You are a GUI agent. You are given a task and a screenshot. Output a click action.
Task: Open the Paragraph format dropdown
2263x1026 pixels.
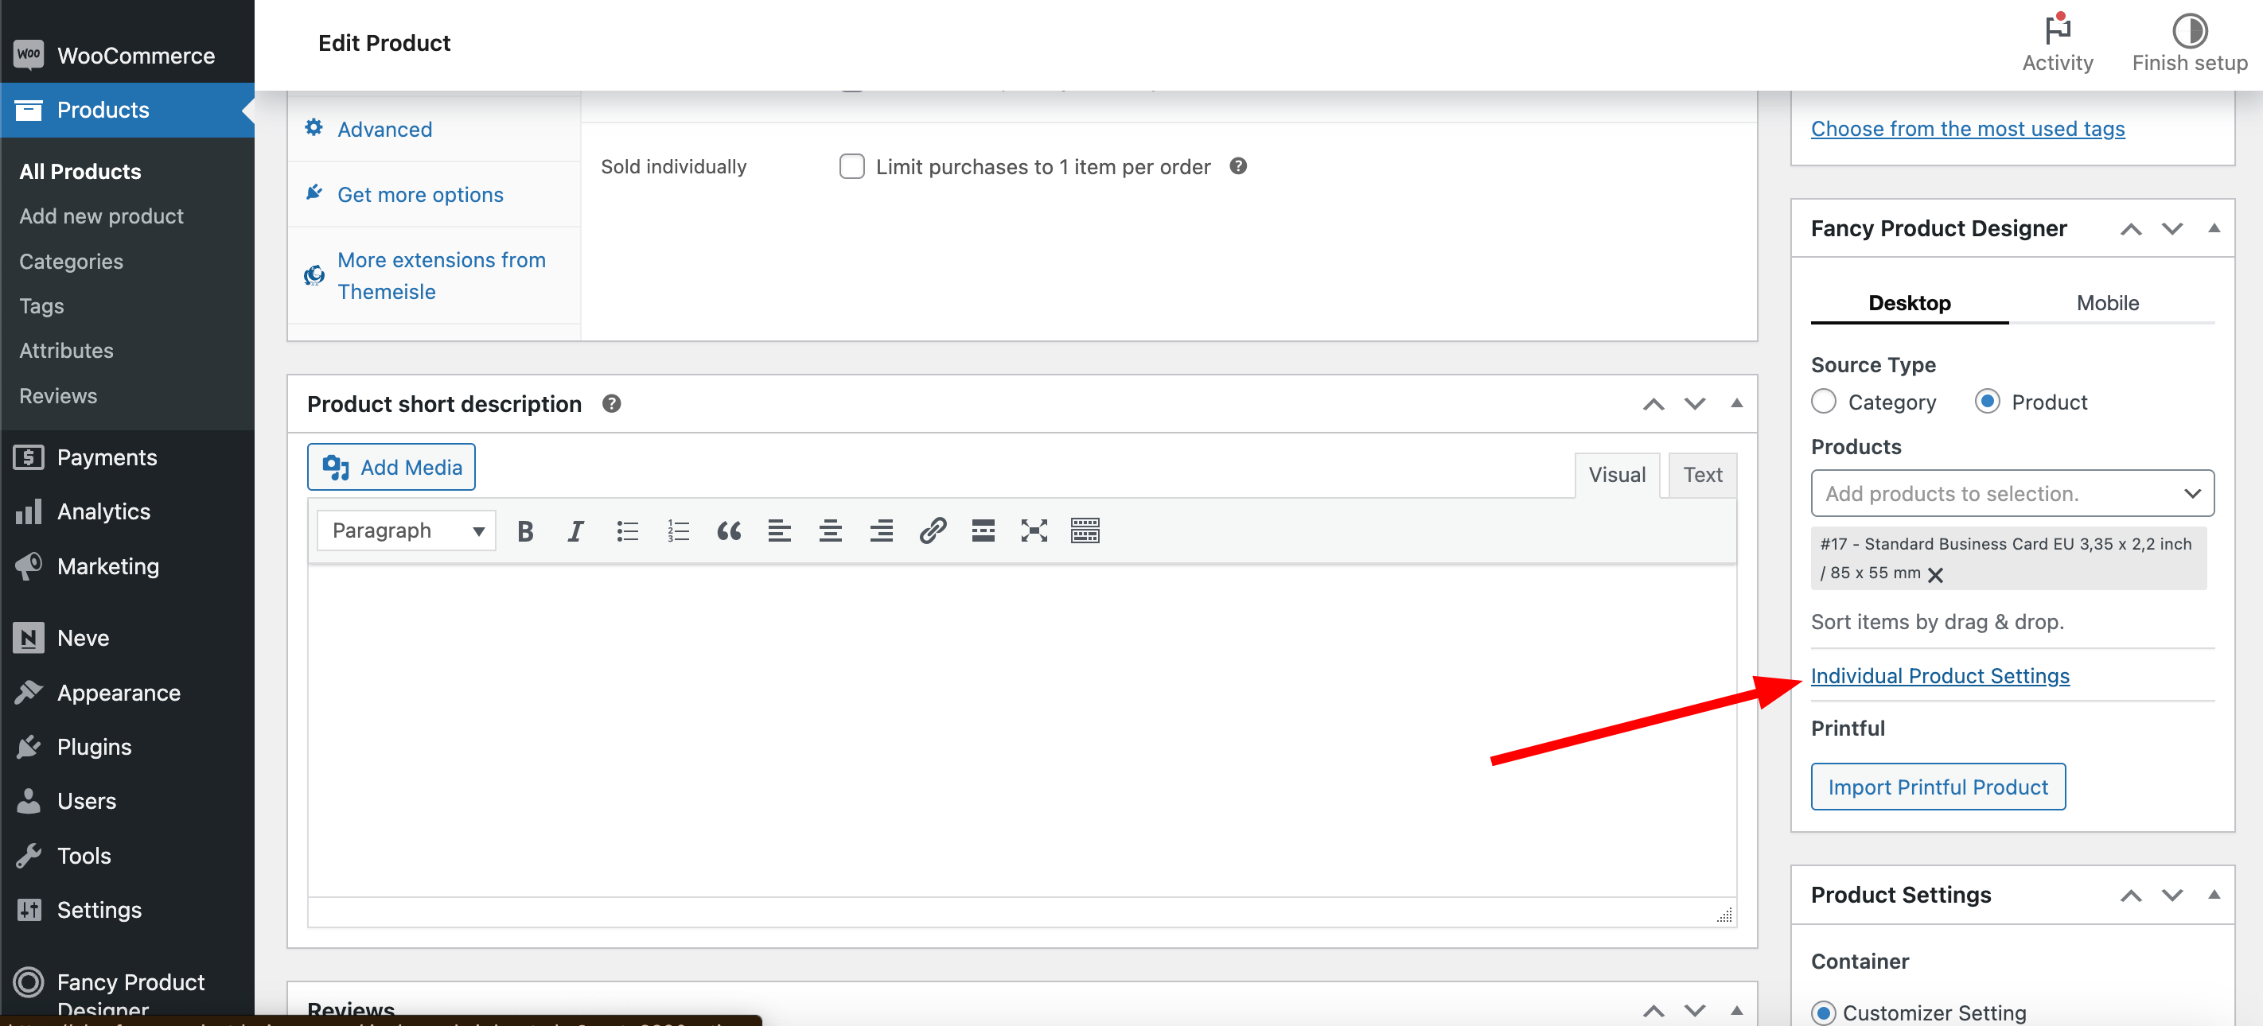(407, 530)
